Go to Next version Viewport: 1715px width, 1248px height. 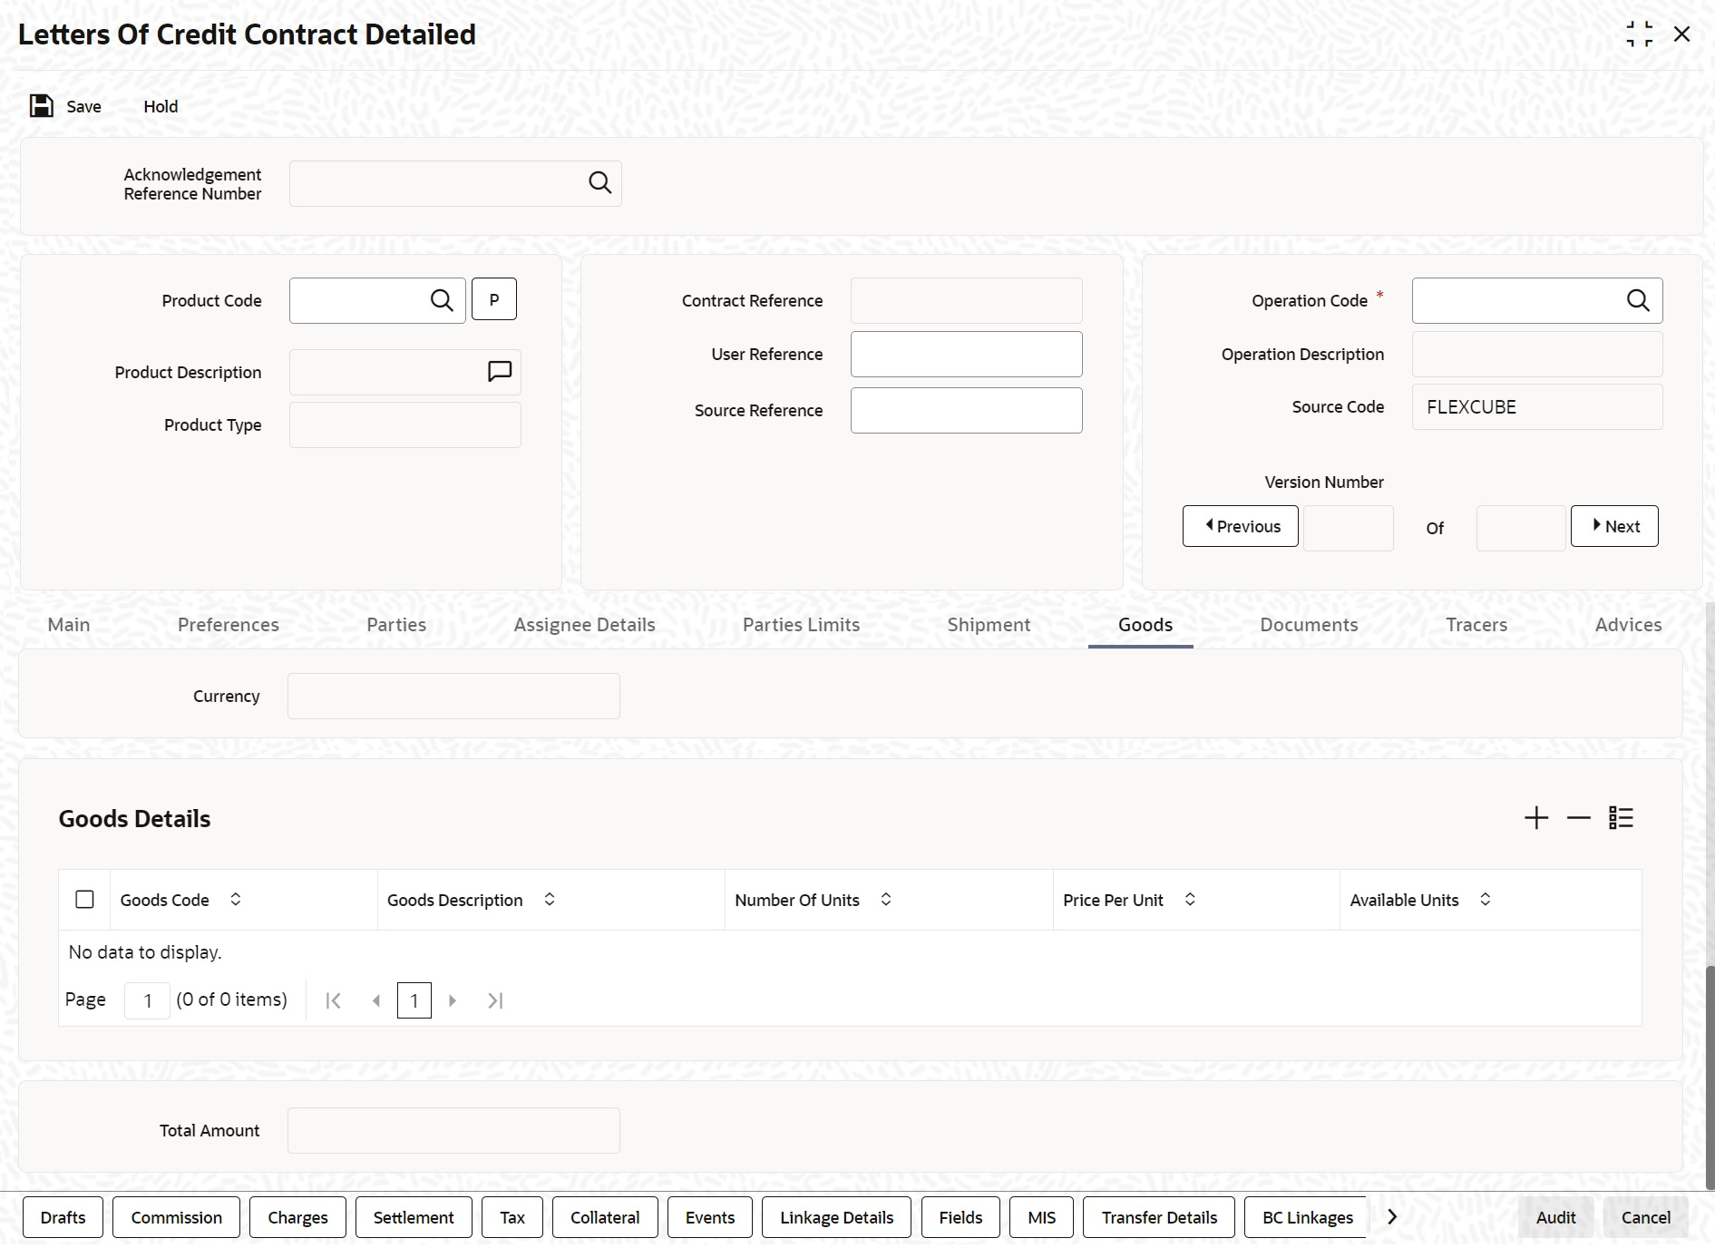tap(1614, 526)
